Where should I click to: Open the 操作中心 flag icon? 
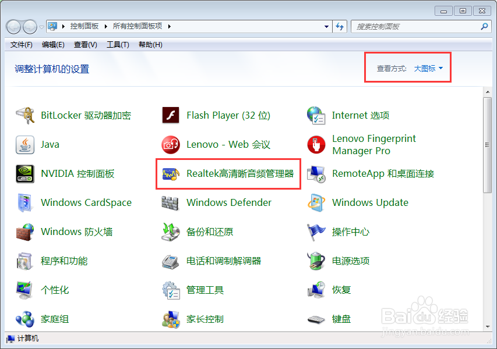[316, 232]
